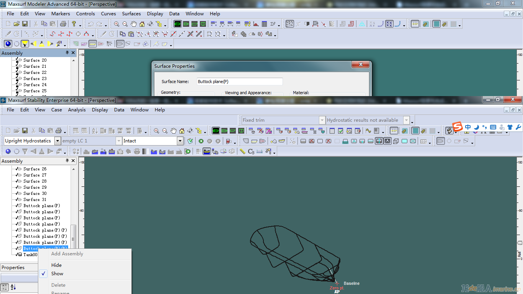
Task: Start analysis with green play button
Action: point(201,141)
